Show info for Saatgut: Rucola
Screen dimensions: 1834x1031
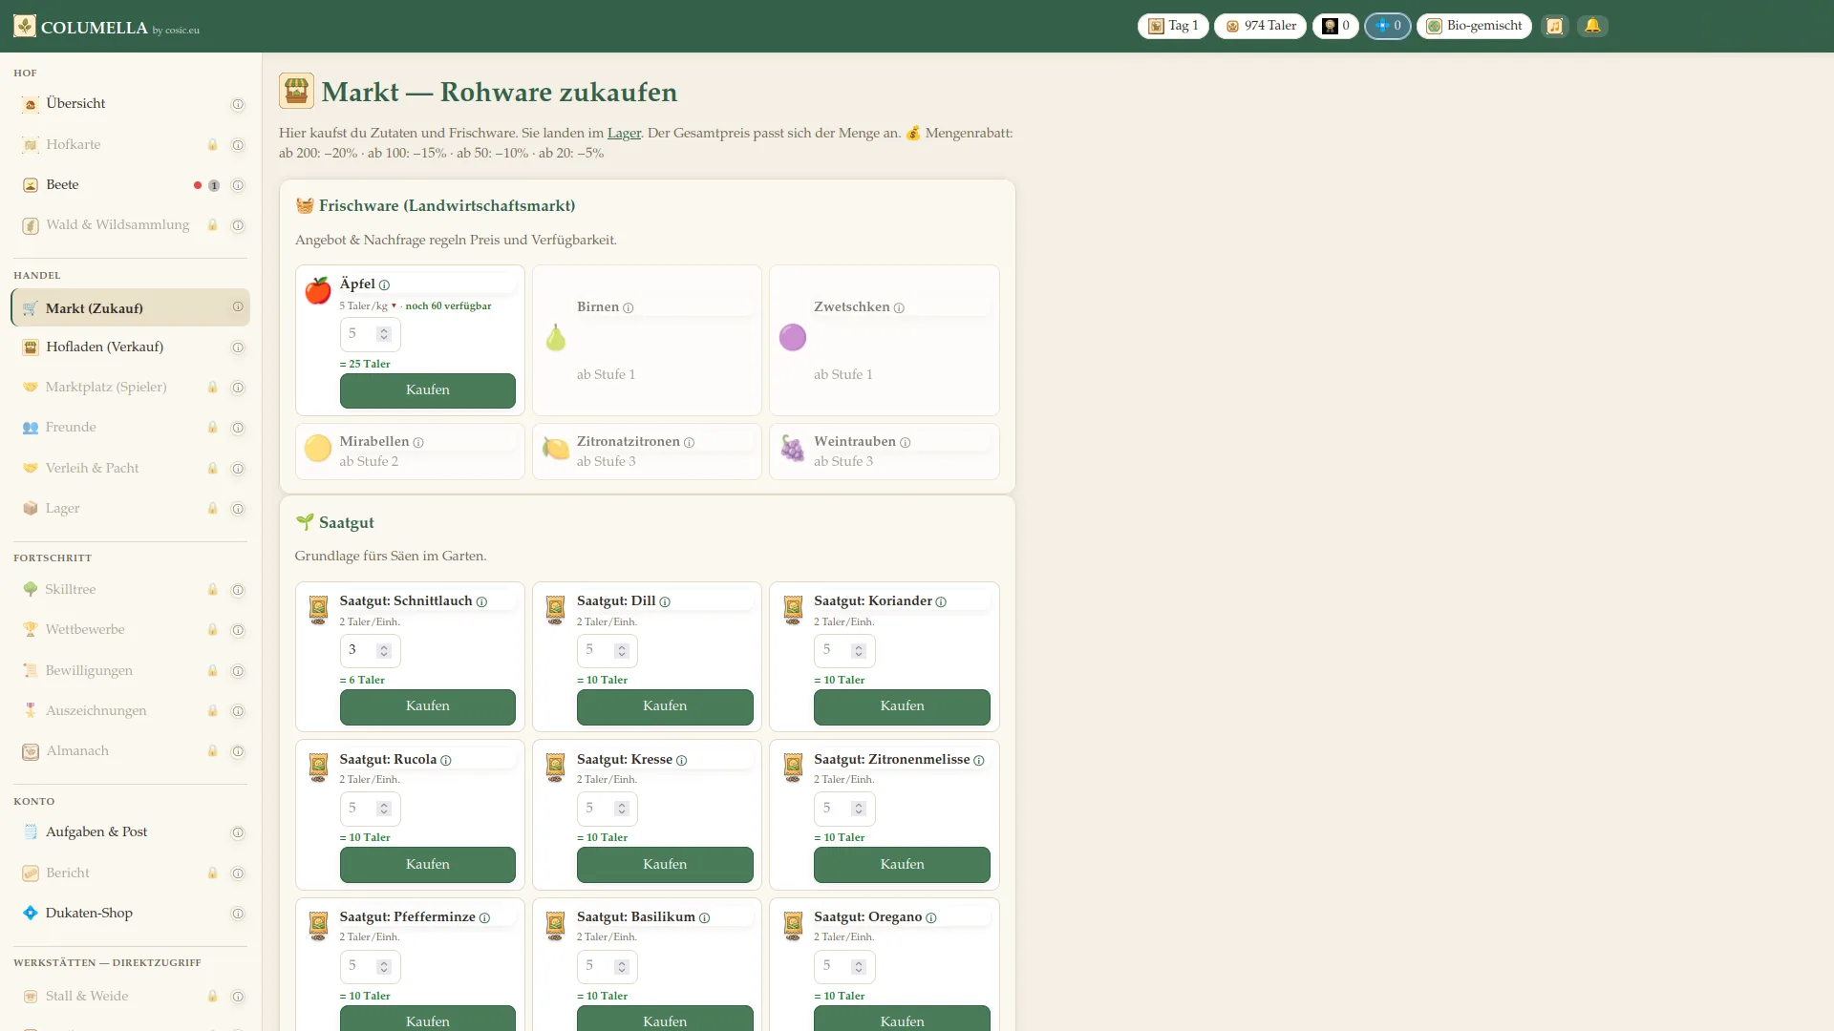pos(446,760)
